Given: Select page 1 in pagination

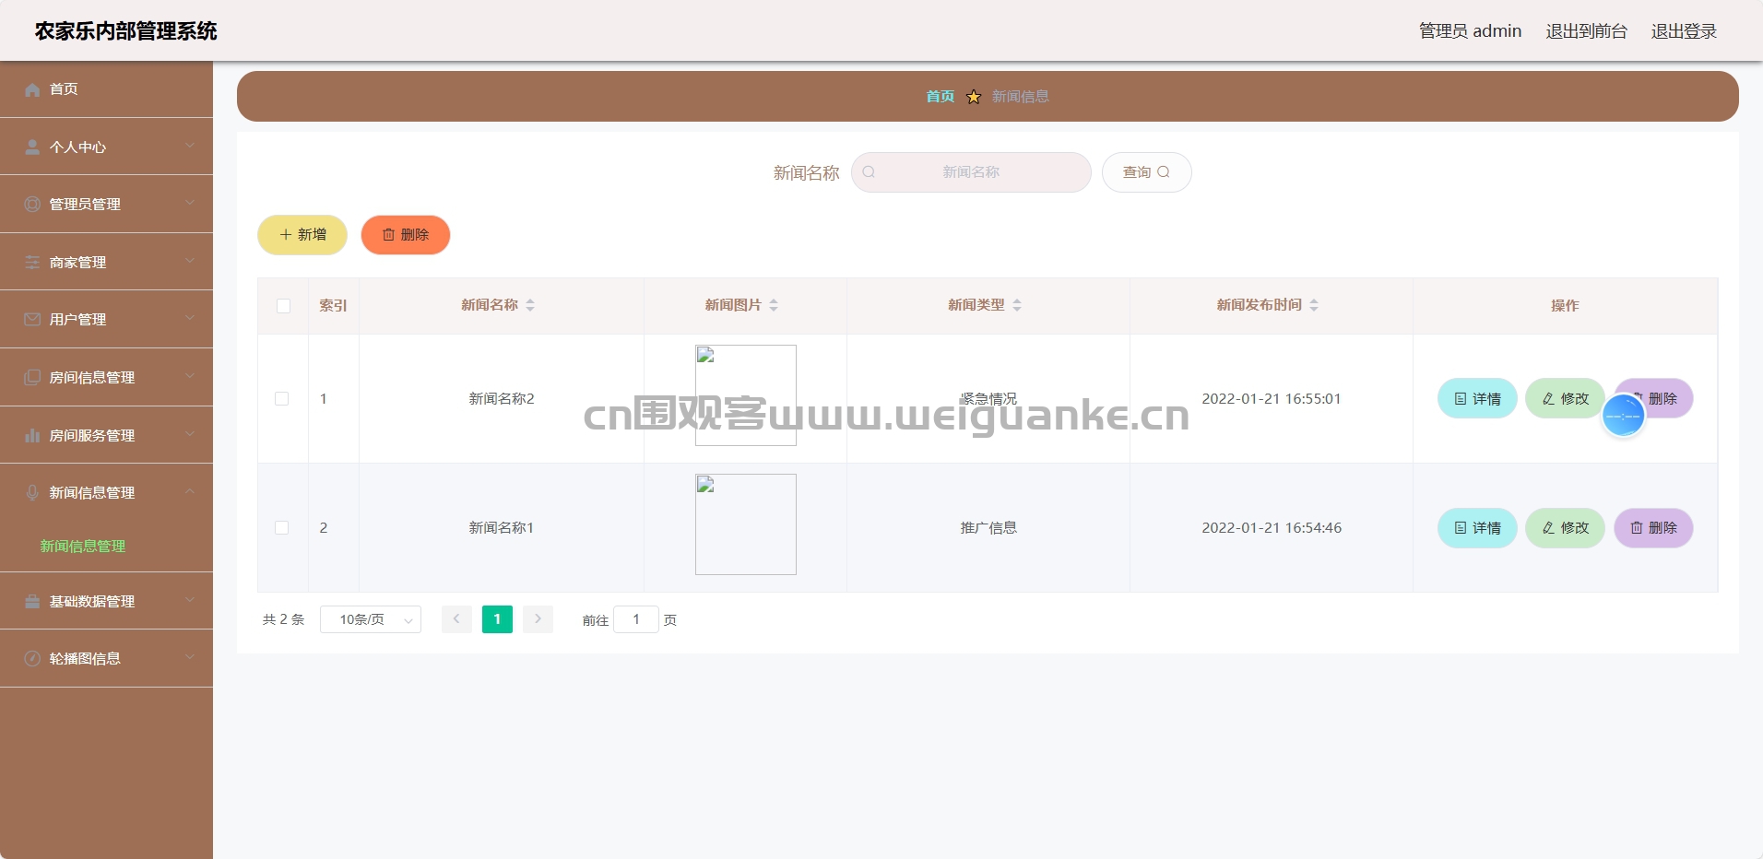Looking at the screenshot, I should pos(497,619).
